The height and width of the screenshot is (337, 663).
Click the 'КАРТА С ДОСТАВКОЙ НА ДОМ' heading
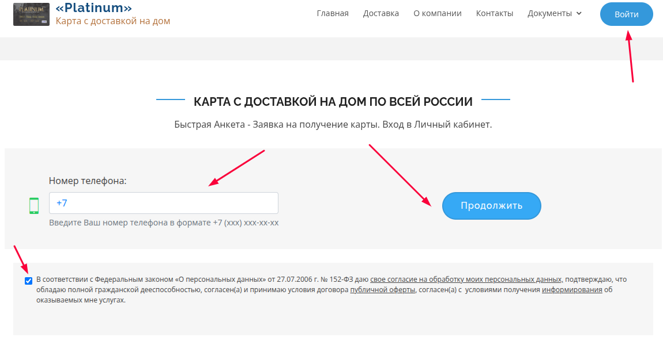click(333, 102)
